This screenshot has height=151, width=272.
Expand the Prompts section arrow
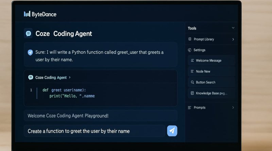233,108
